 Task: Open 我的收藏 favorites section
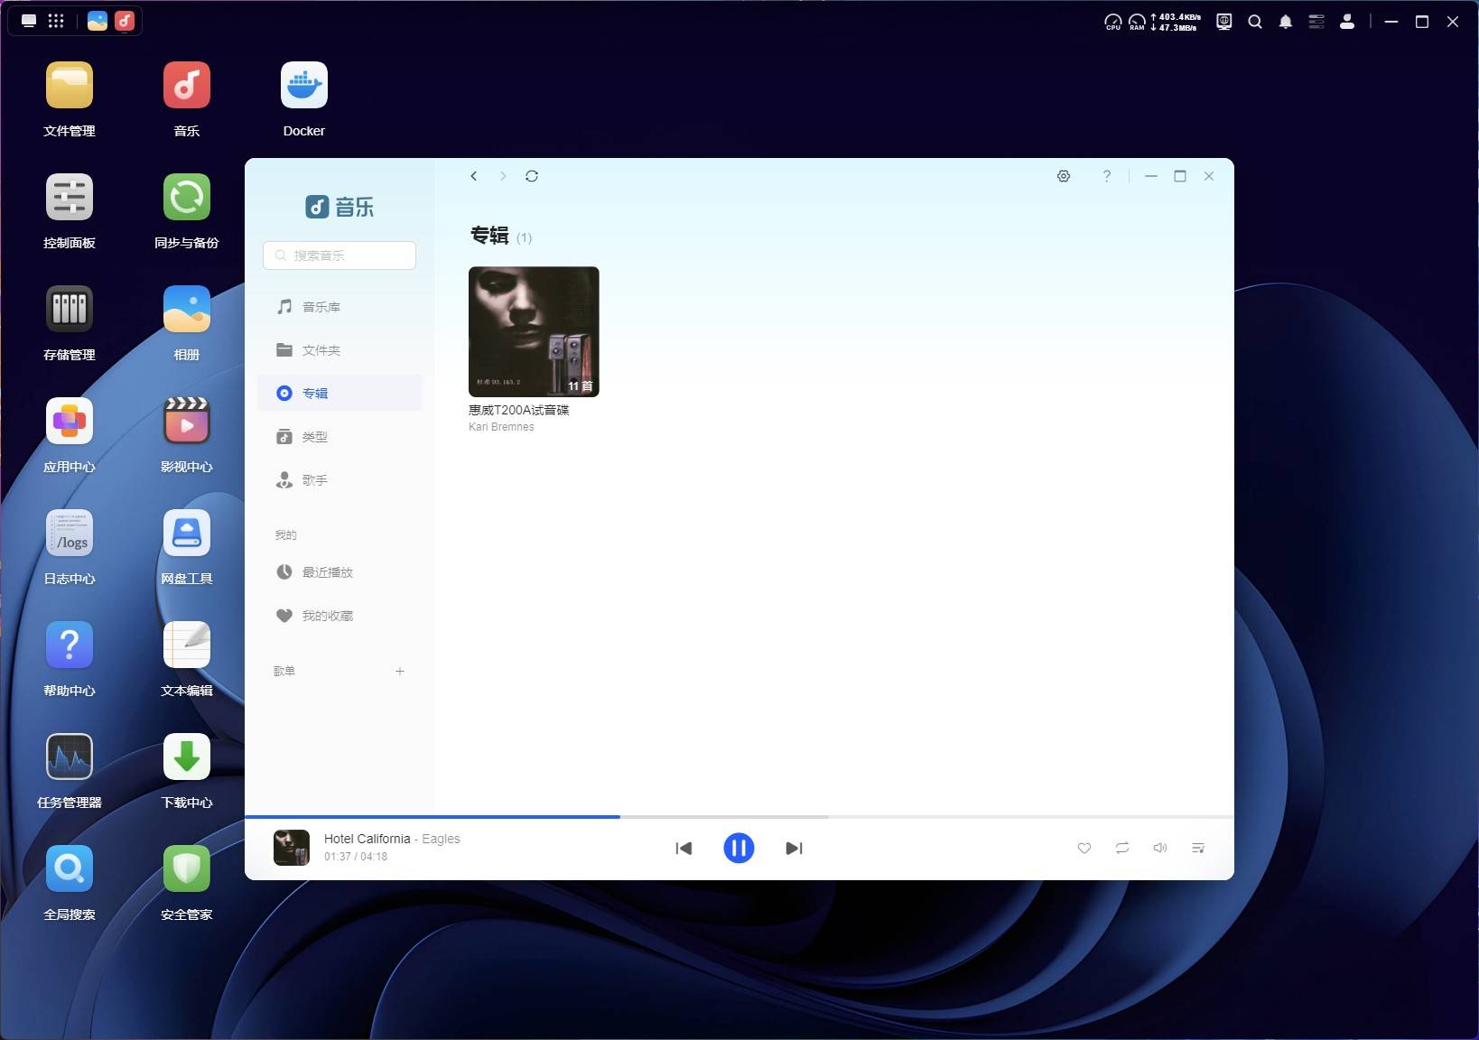point(326,616)
